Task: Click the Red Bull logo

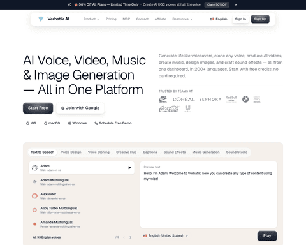Action: [x=231, y=99]
